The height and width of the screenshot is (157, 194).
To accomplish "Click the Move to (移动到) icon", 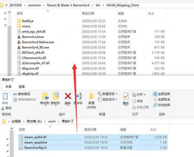I will pos(45,96).
